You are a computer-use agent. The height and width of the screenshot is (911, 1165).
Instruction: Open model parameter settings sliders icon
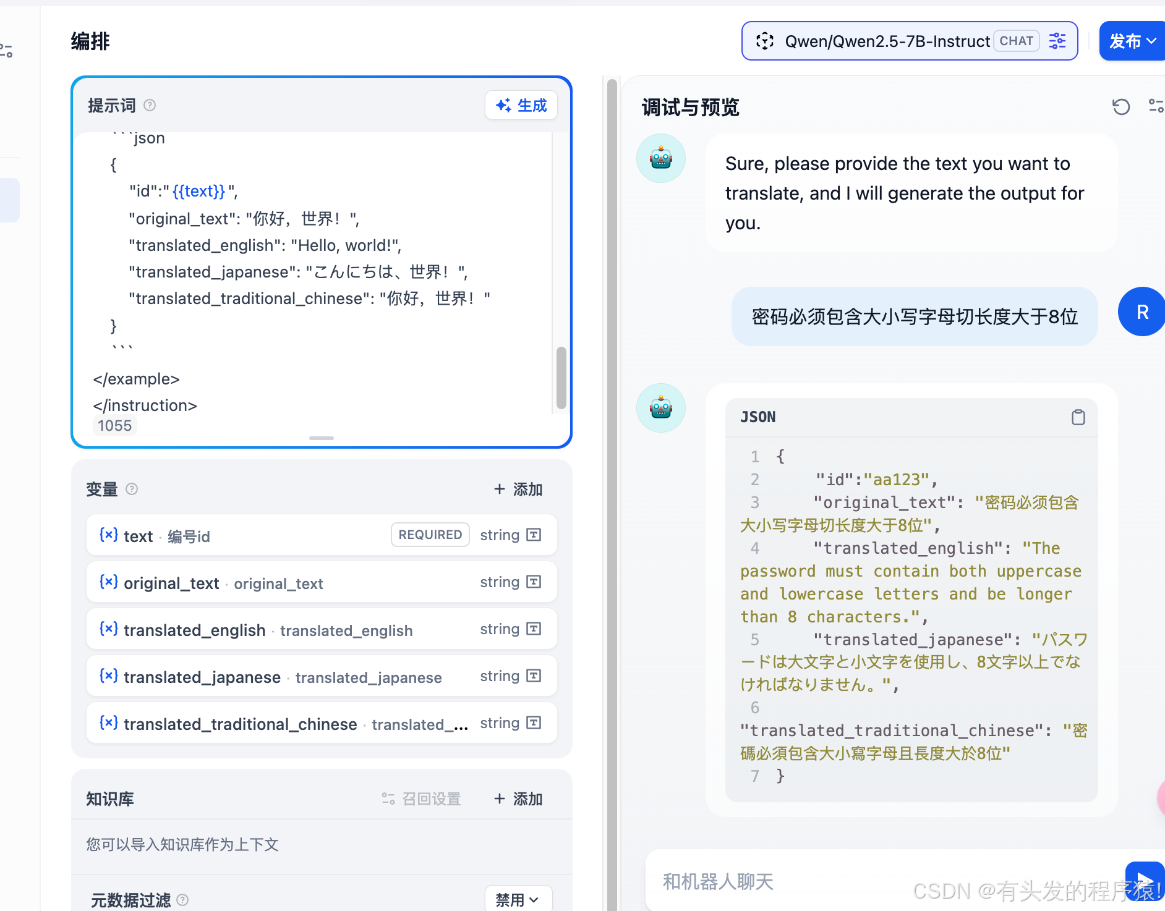click(x=1057, y=41)
